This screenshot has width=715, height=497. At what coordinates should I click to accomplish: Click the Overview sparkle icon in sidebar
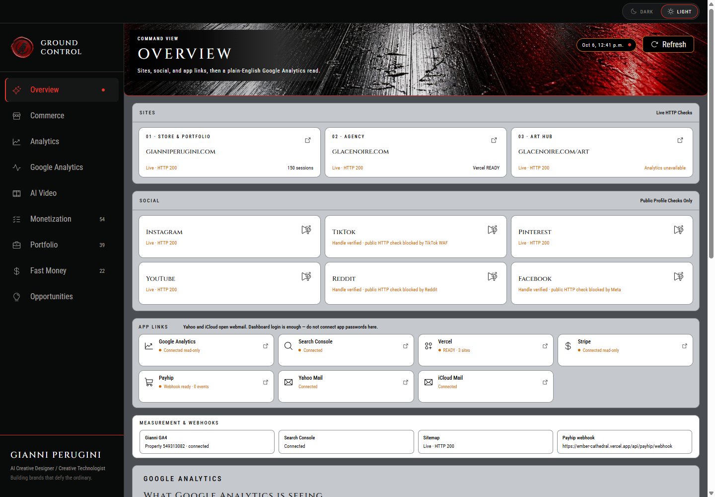(17, 90)
